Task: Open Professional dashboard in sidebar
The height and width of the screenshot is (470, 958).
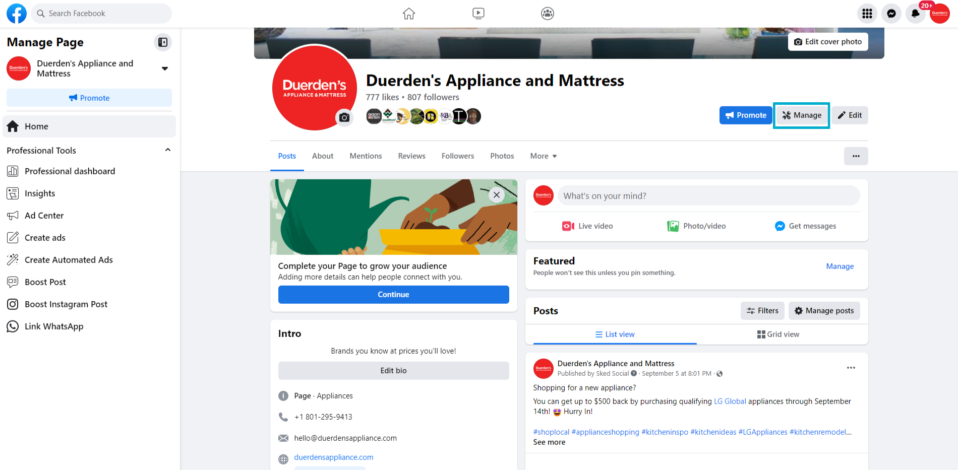Action: (x=89, y=171)
